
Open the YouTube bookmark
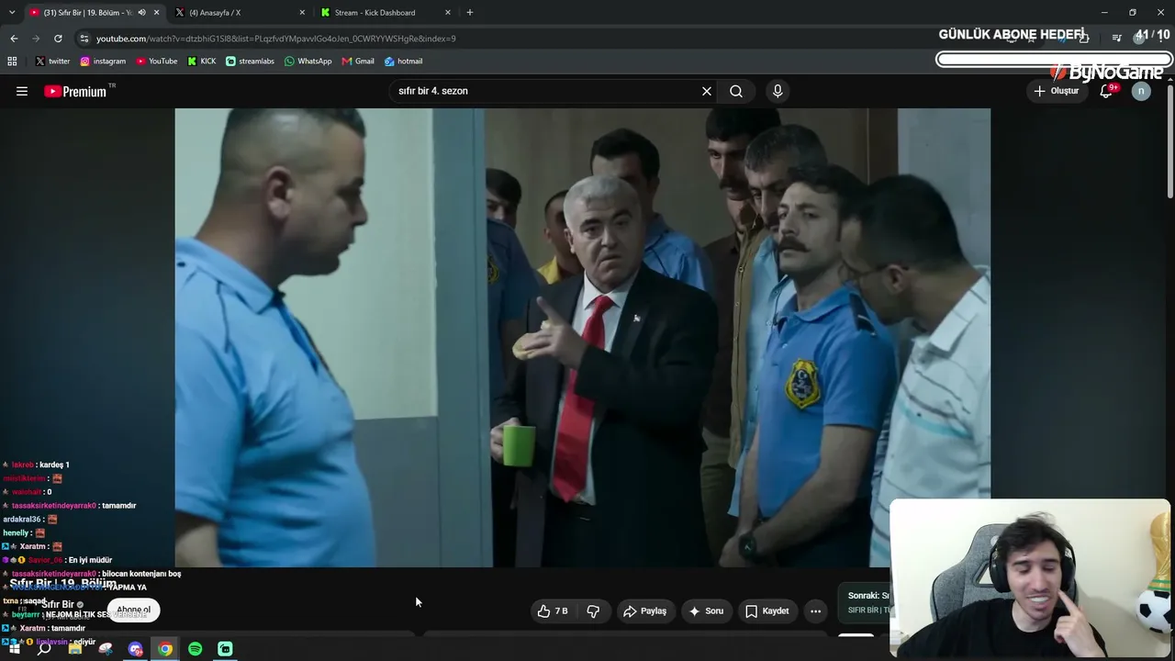pyautogui.click(x=157, y=62)
